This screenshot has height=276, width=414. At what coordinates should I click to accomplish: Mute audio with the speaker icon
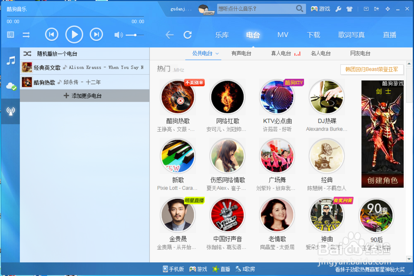118,35
